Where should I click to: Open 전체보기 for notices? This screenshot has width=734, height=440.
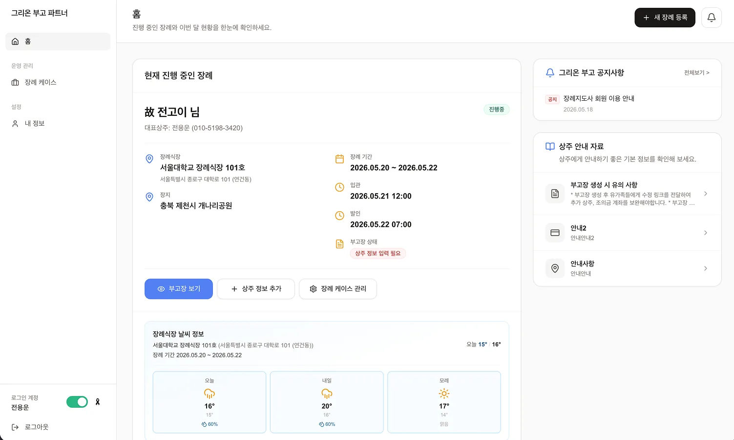(x=696, y=73)
